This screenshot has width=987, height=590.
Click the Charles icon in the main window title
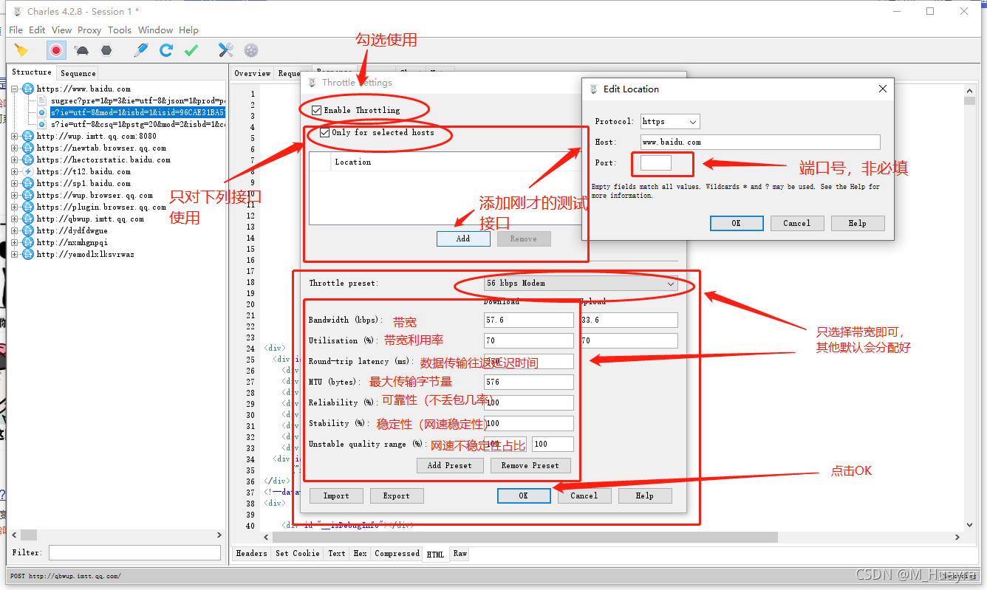pyautogui.click(x=16, y=11)
